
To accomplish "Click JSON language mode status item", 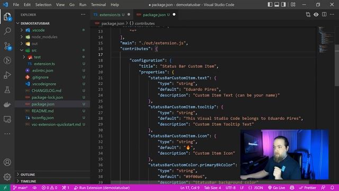I will (255, 188).
